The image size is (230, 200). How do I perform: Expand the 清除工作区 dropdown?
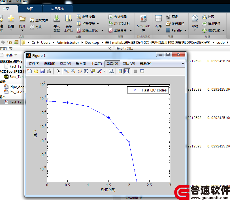point(102,30)
